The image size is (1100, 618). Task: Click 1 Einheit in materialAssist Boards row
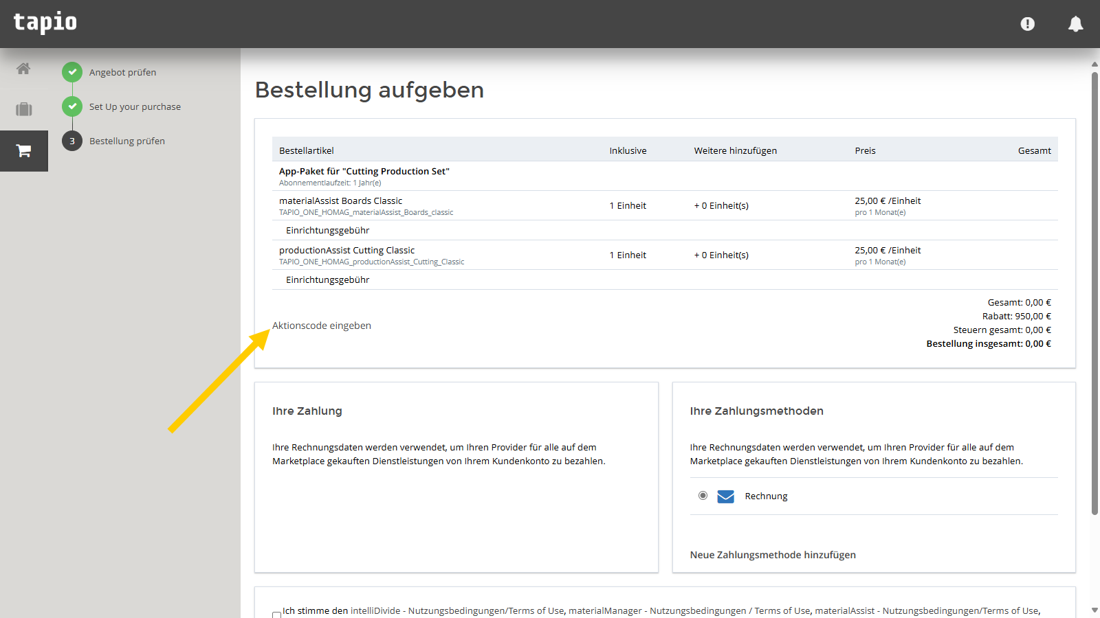628,205
